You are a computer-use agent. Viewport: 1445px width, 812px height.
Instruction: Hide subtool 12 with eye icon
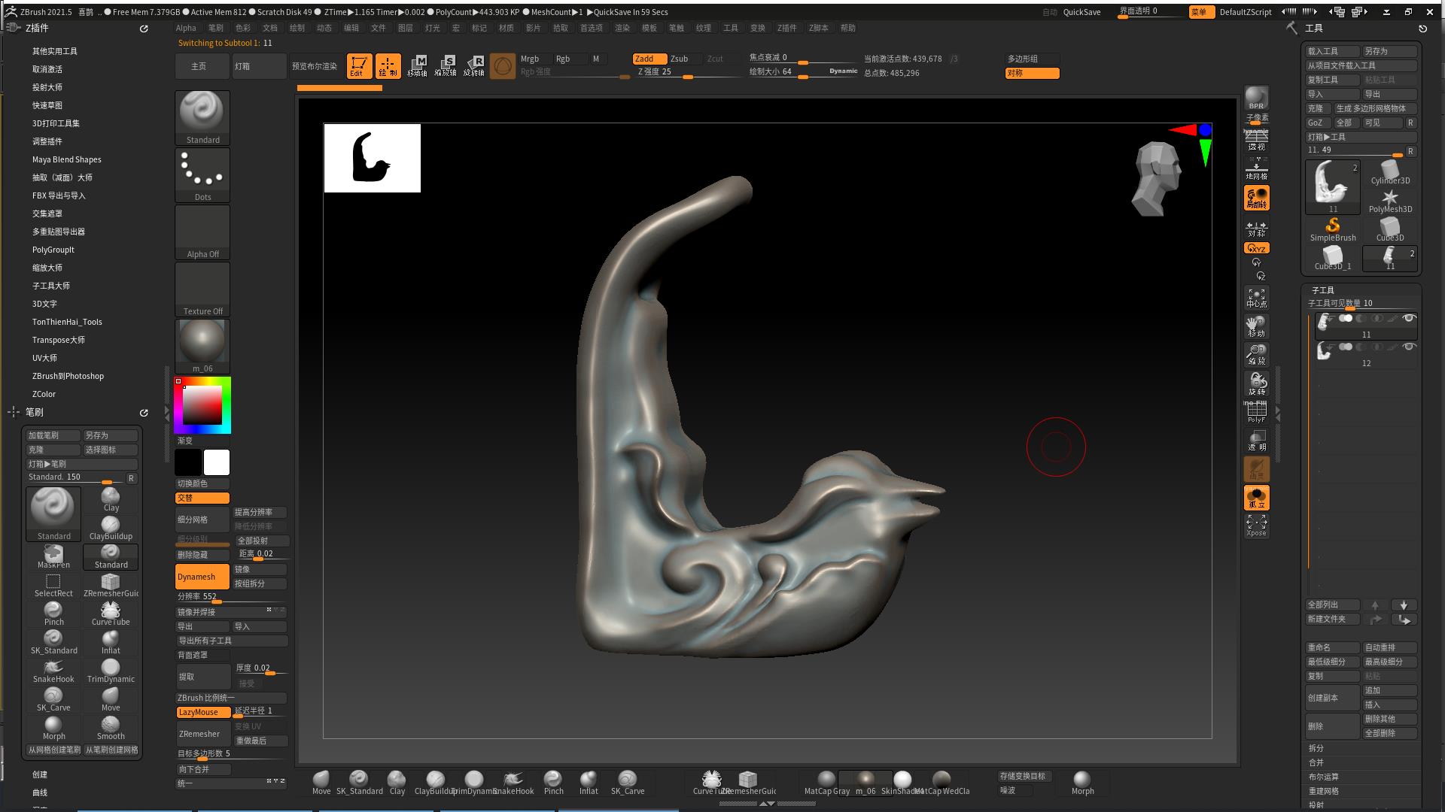tap(1409, 347)
